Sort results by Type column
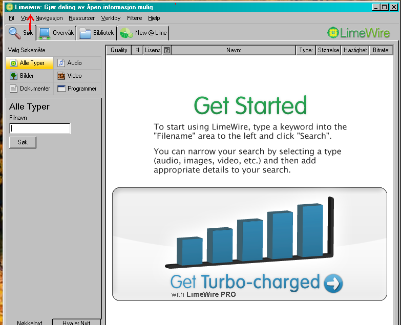 (x=306, y=50)
